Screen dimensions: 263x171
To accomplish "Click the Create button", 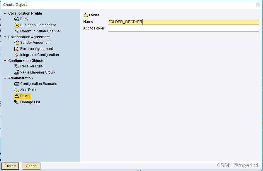I will pyautogui.click(x=10, y=166).
